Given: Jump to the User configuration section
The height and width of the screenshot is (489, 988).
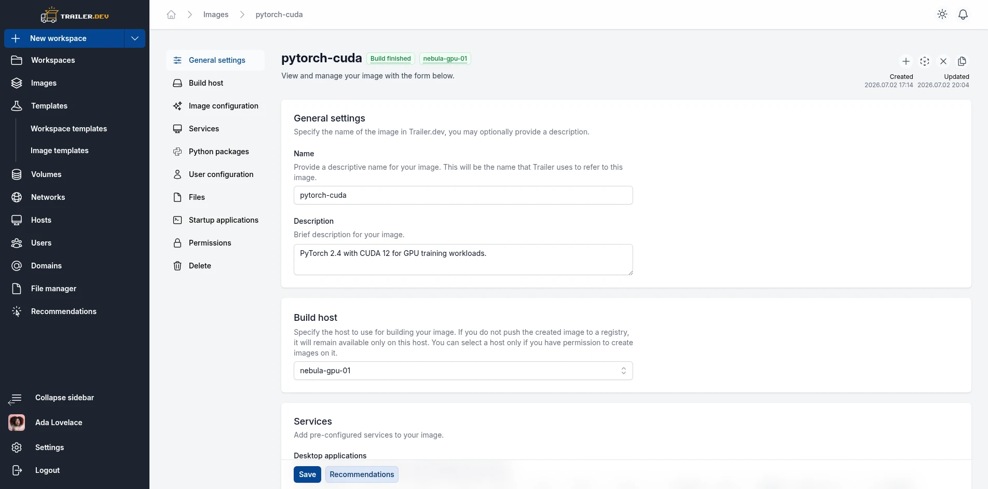Looking at the screenshot, I should pyautogui.click(x=215, y=174).
